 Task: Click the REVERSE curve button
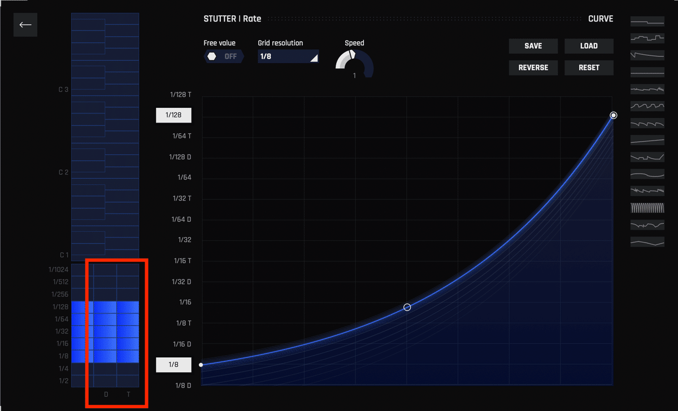tap(533, 68)
